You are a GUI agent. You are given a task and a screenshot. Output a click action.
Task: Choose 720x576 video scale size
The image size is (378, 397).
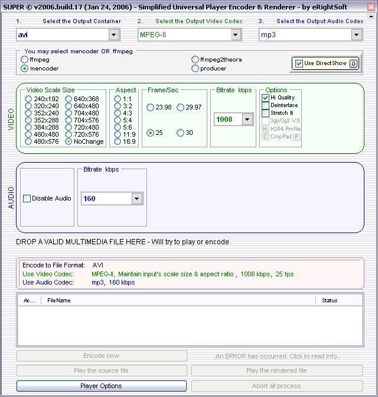(x=69, y=134)
